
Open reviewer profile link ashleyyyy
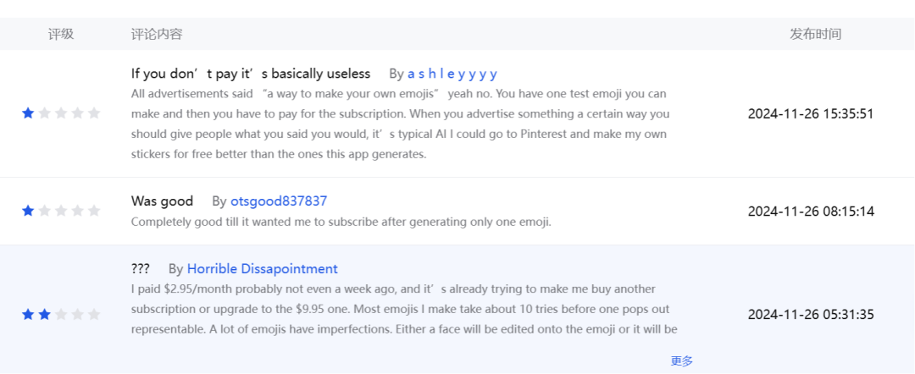click(452, 74)
